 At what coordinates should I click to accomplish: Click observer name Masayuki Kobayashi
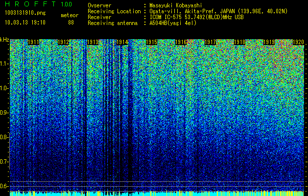tap(176, 5)
